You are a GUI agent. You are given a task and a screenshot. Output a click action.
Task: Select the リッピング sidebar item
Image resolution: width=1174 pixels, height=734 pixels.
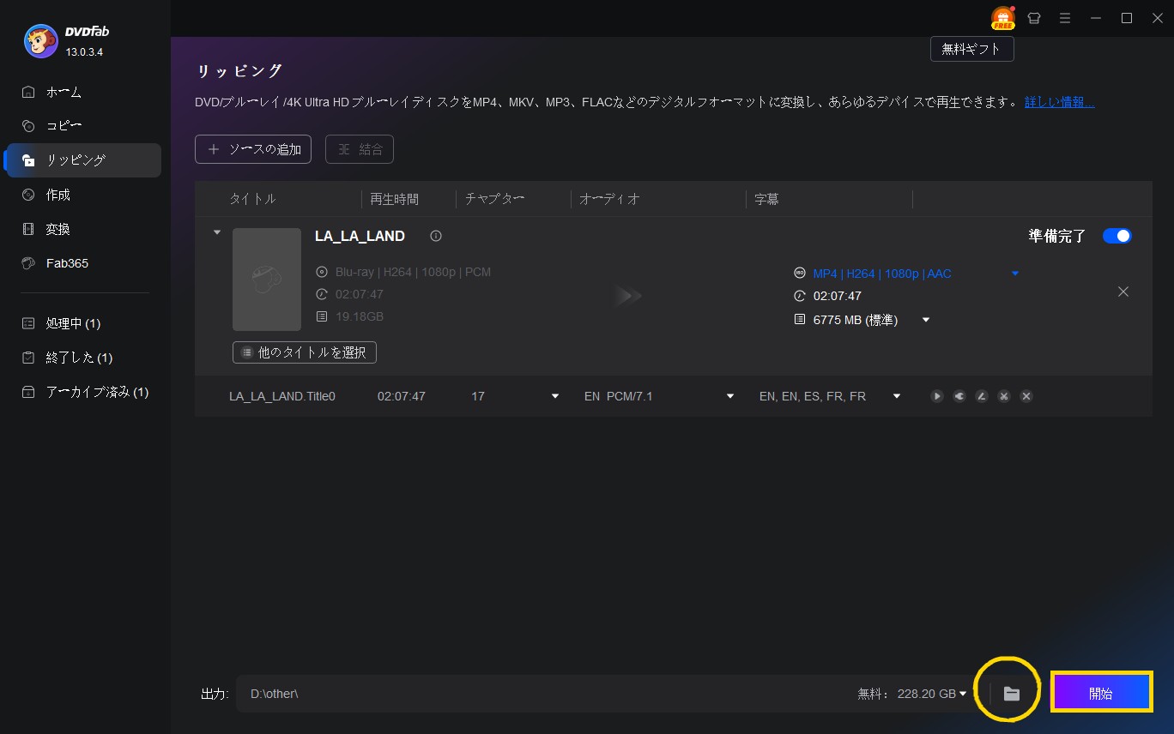click(83, 160)
